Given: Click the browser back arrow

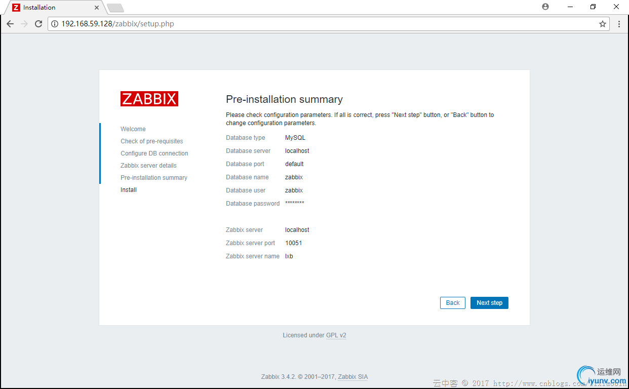Looking at the screenshot, I should [x=10, y=24].
